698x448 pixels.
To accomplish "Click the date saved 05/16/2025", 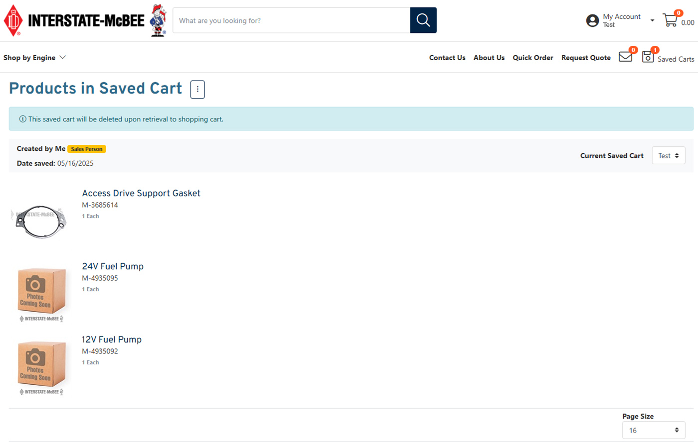I will 75,163.
